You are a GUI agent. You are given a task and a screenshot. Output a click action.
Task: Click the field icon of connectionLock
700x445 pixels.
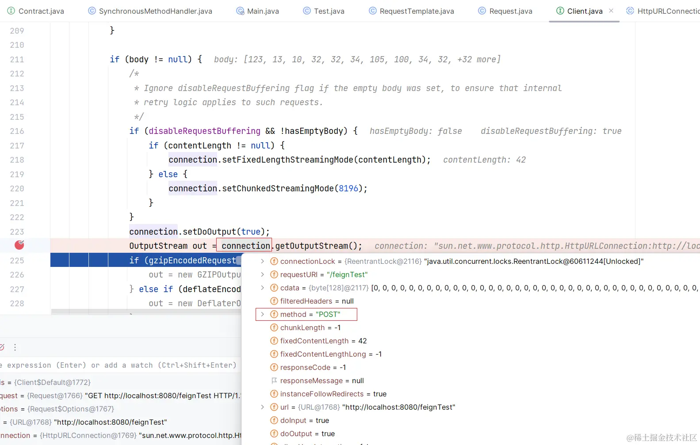(x=274, y=261)
